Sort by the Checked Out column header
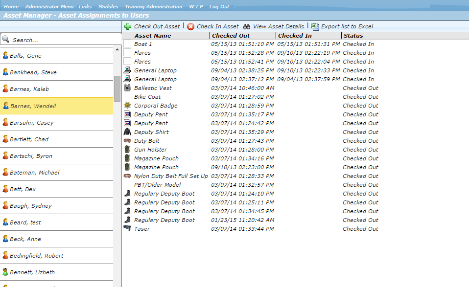 tap(231, 36)
